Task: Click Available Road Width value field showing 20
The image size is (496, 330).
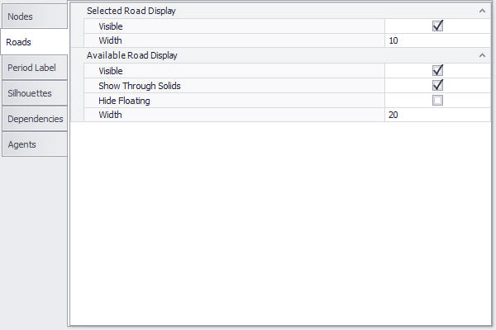Action: coord(437,115)
